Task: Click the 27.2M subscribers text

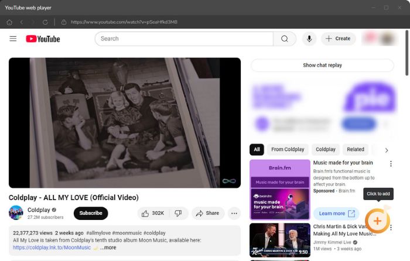Action: (46, 217)
